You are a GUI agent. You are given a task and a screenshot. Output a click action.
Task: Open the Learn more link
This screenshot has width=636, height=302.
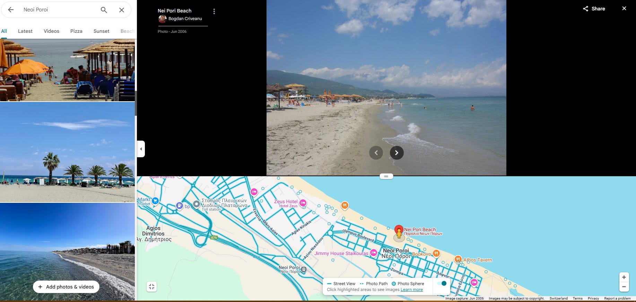point(412,290)
